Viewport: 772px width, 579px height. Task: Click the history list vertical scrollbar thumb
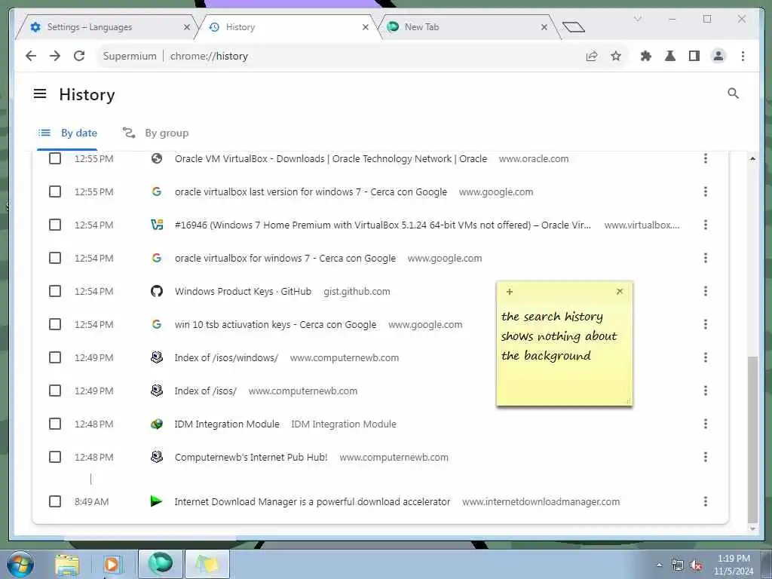pyautogui.click(x=752, y=440)
